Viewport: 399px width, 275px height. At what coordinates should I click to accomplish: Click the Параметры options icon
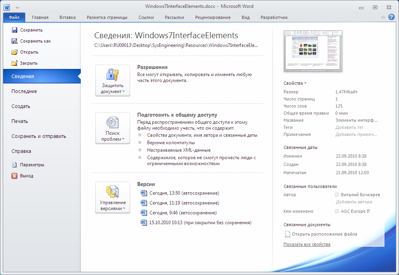[x=15, y=165]
